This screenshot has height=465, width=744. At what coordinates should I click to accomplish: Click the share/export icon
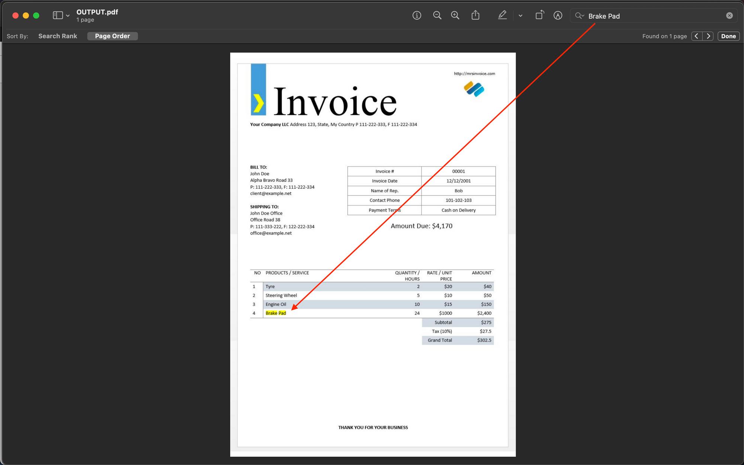475,16
